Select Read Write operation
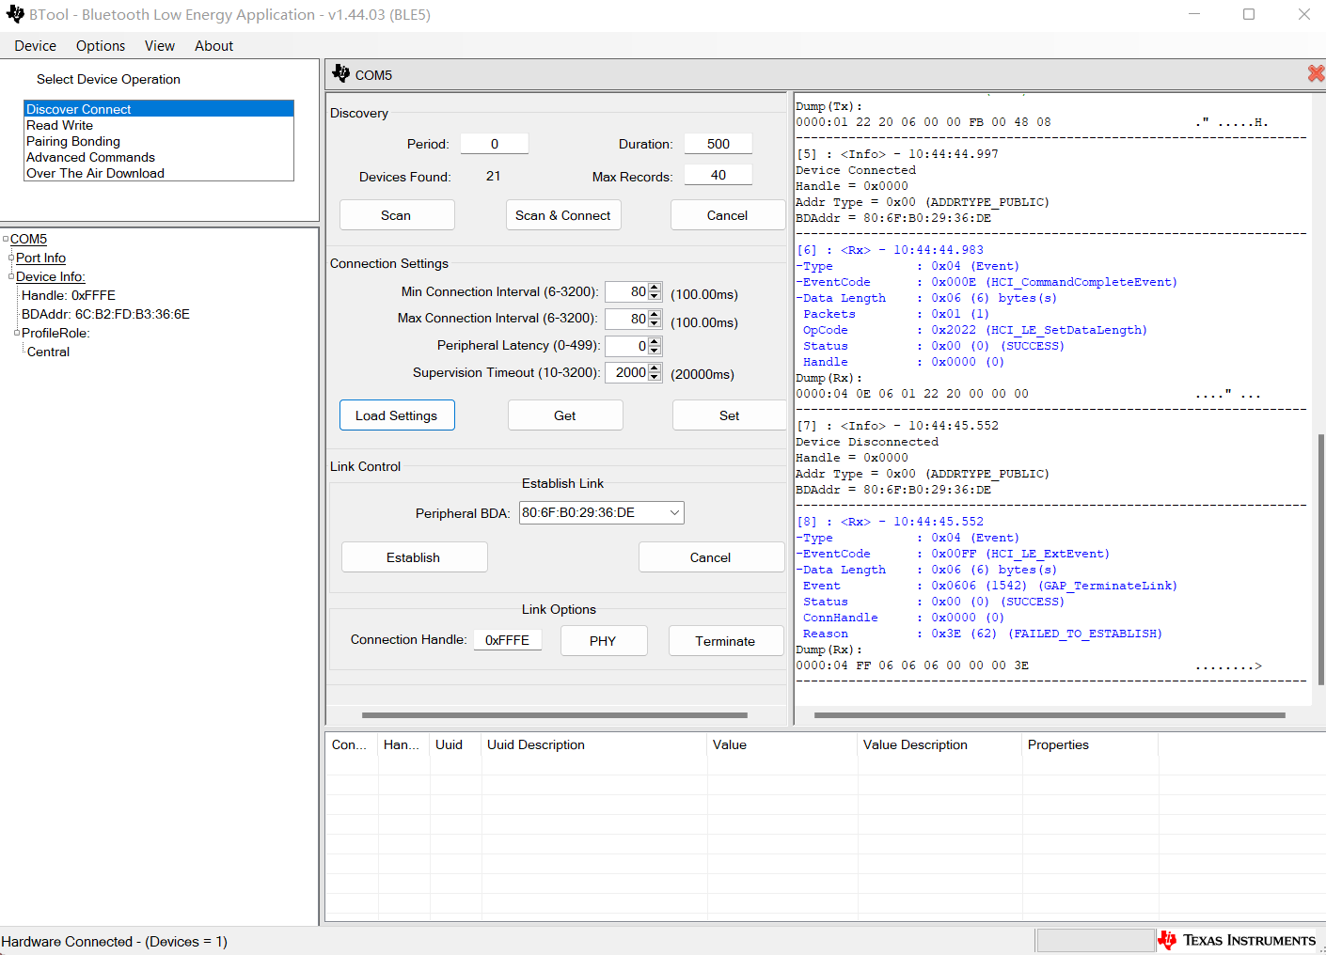1326x955 pixels. click(159, 125)
